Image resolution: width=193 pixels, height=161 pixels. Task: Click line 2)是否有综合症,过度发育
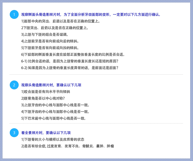coord(68,146)
